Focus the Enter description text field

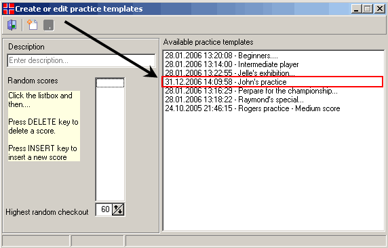coord(81,60)
